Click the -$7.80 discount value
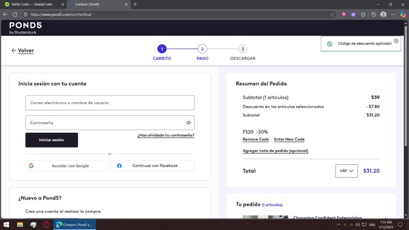 [x=373, y=107]
